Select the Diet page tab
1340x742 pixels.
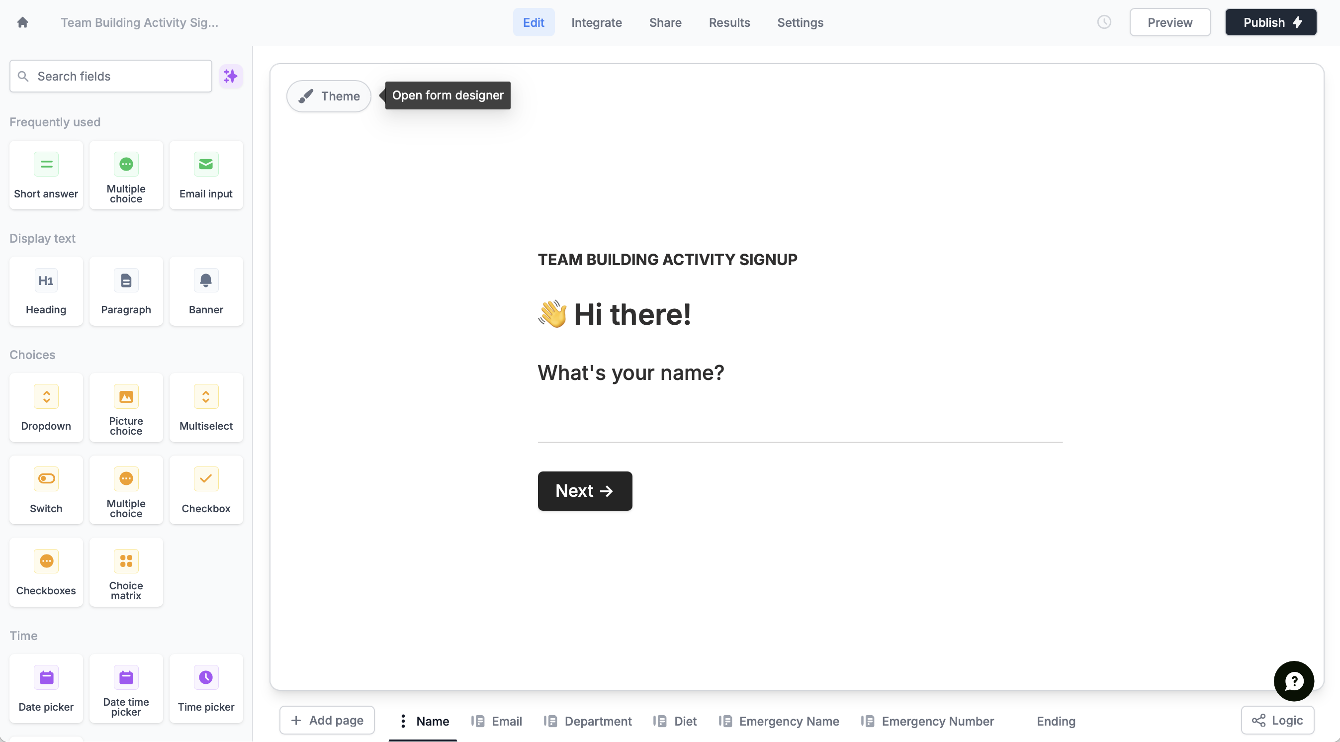coord(685,721)
